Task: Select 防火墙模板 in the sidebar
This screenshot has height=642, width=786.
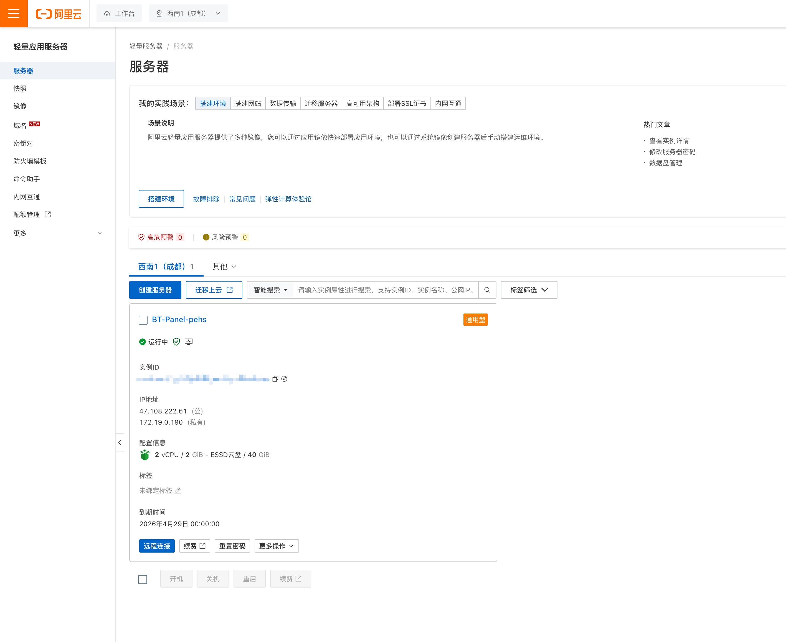Action: (30, 161)
